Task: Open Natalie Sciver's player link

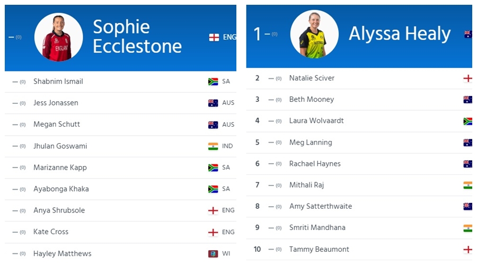Action: click(312, 78)
